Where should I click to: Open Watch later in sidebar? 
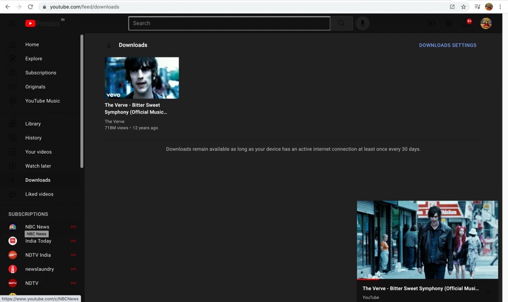(x=38, y=166)
